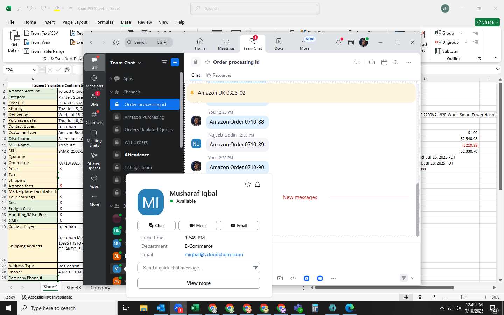Select Attendance channel
Screen dimensions: 504x315
(145, 155)
